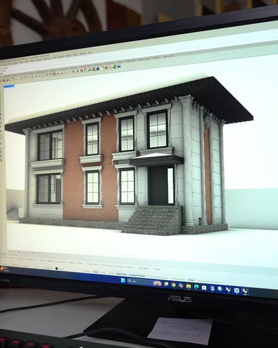Click the Filter status bar button
Viewport: 278px width, 348px height.
tap(191, 280)
